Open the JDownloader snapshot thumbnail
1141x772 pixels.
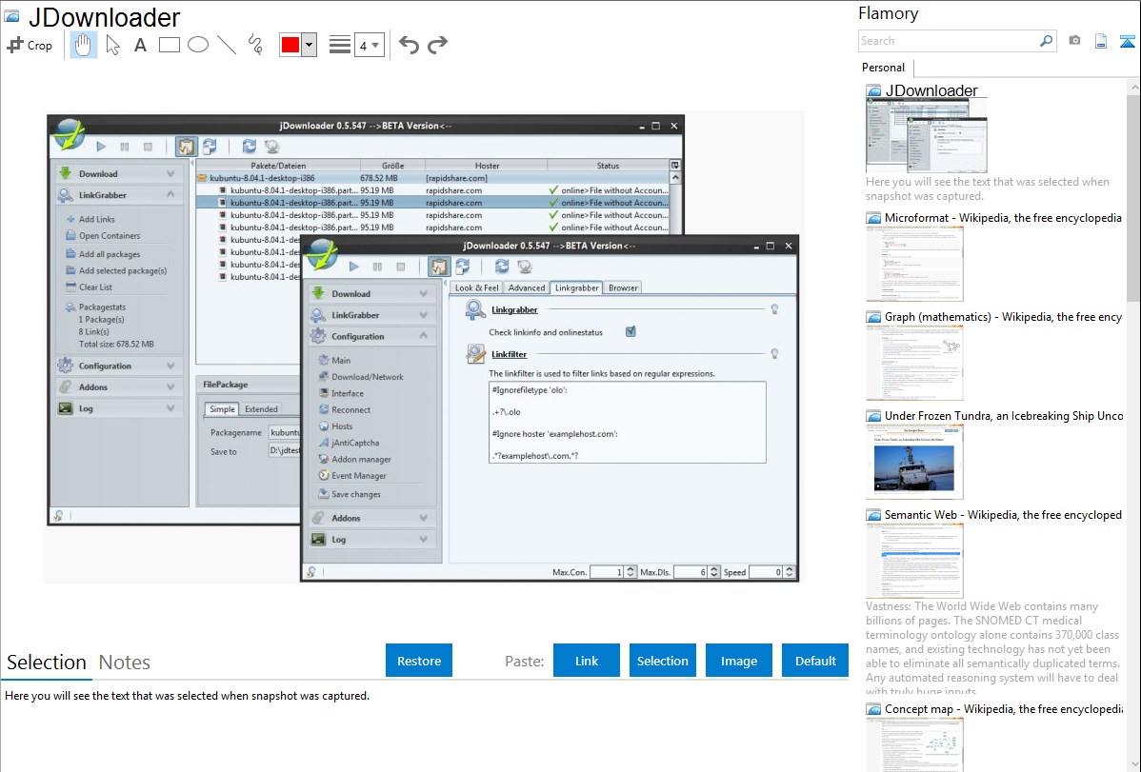point(927,135)
